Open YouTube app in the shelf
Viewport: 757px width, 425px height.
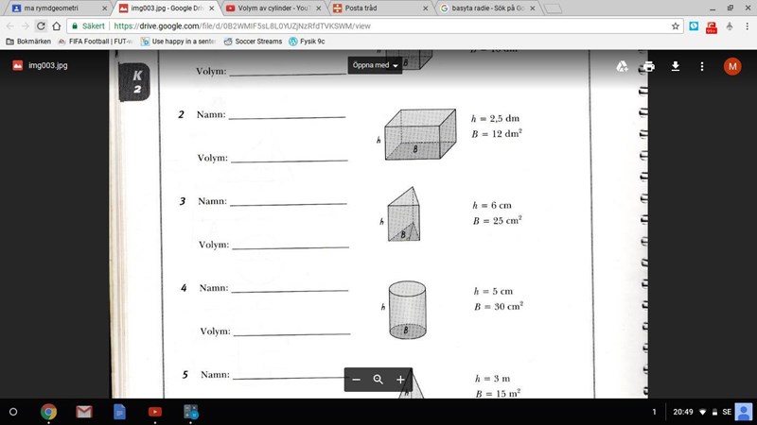[154, 413]
